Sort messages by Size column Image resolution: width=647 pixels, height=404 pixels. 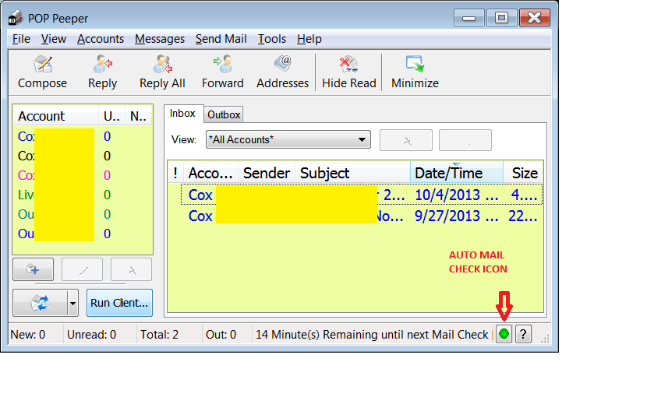click(x=523, y=173)
